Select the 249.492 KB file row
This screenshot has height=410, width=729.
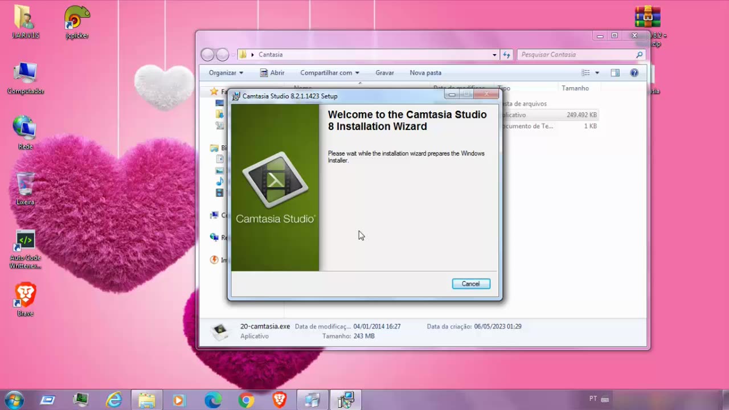tap(550, 115)
